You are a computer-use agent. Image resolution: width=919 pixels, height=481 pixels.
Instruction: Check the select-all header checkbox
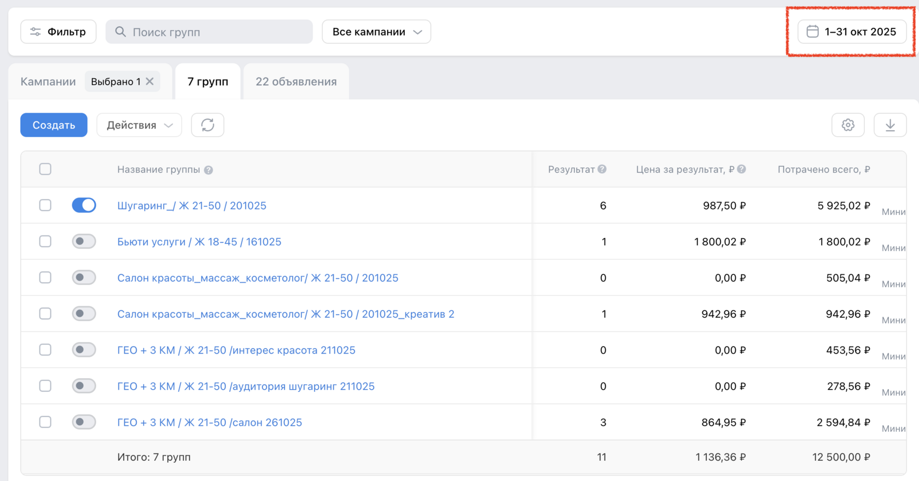pyautogui.click(x=45, y=169)
